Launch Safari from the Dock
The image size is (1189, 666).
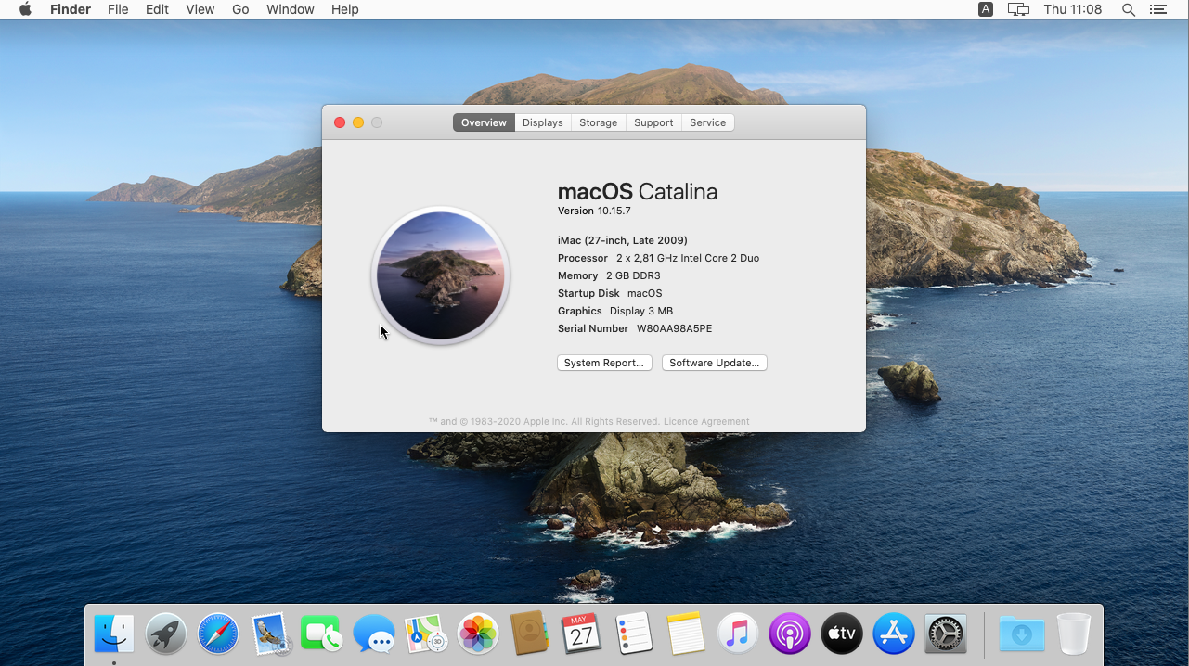(x=218, y=634)
